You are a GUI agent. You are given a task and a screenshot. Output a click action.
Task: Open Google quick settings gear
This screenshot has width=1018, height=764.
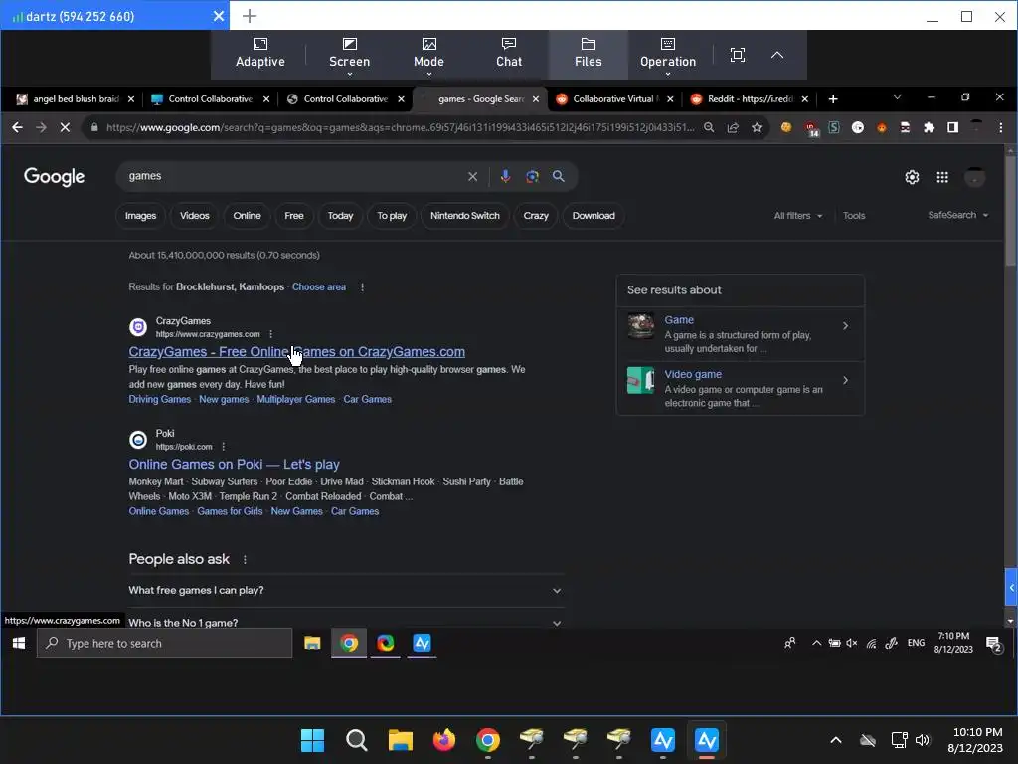pos(912,177)
